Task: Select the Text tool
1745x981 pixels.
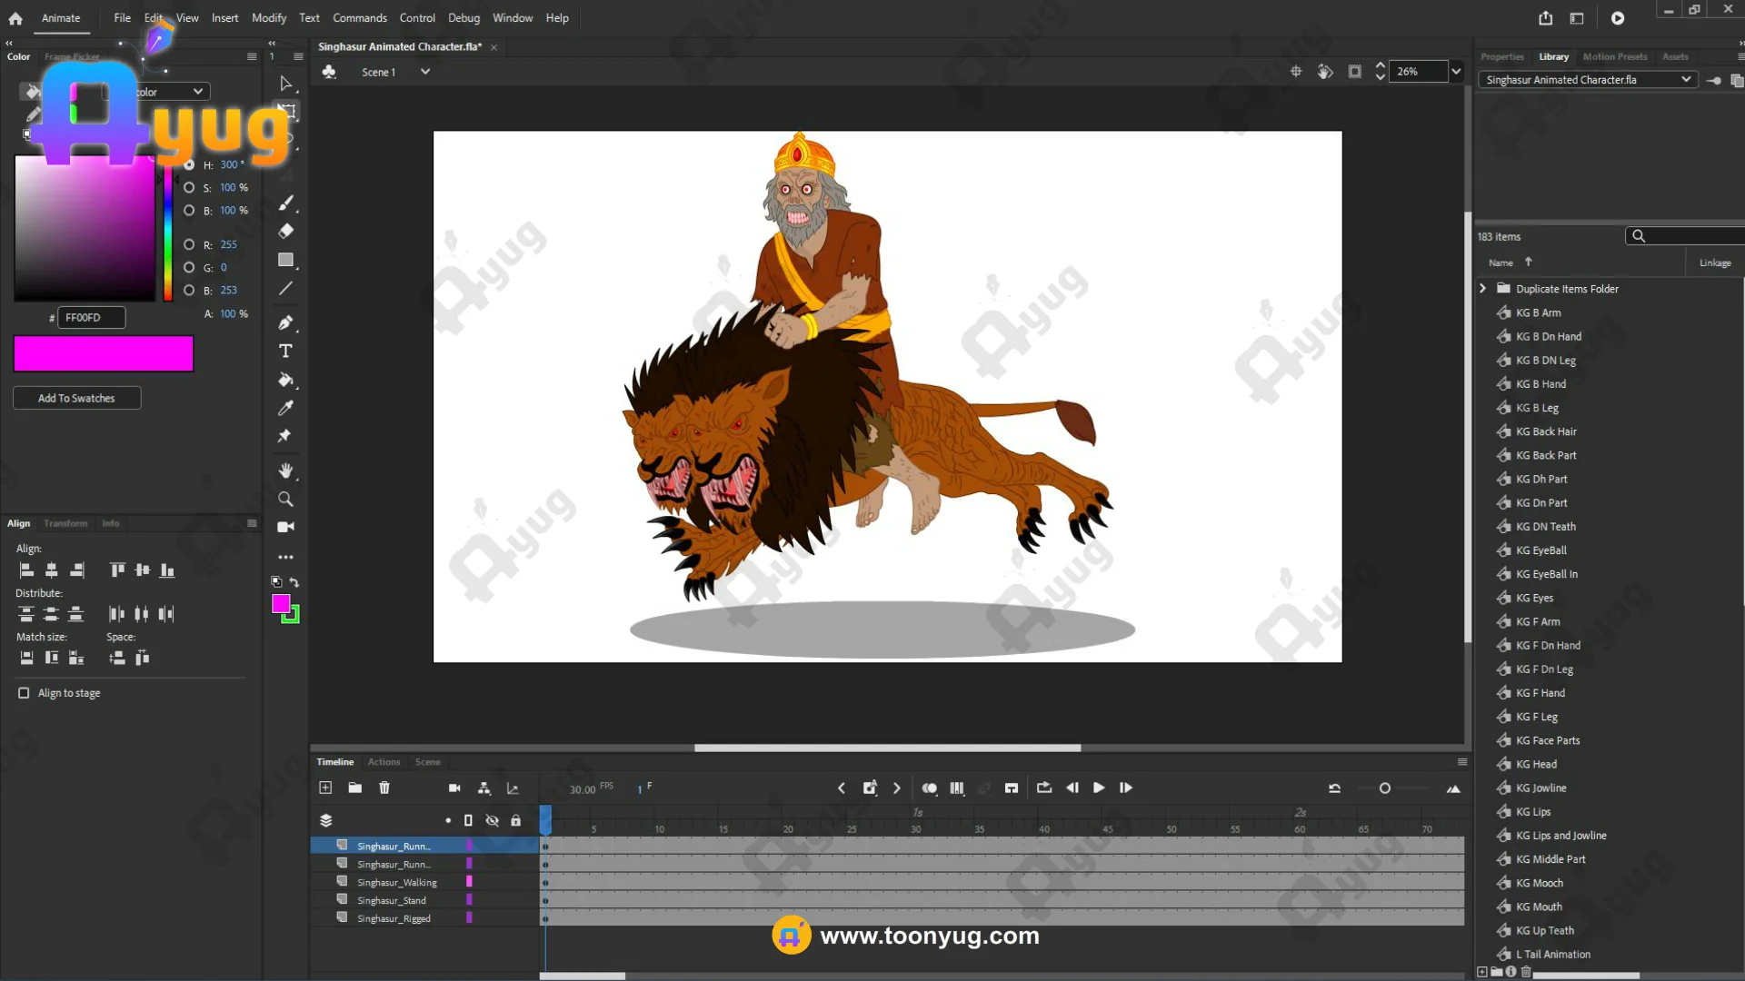Action: click(285, 352)
